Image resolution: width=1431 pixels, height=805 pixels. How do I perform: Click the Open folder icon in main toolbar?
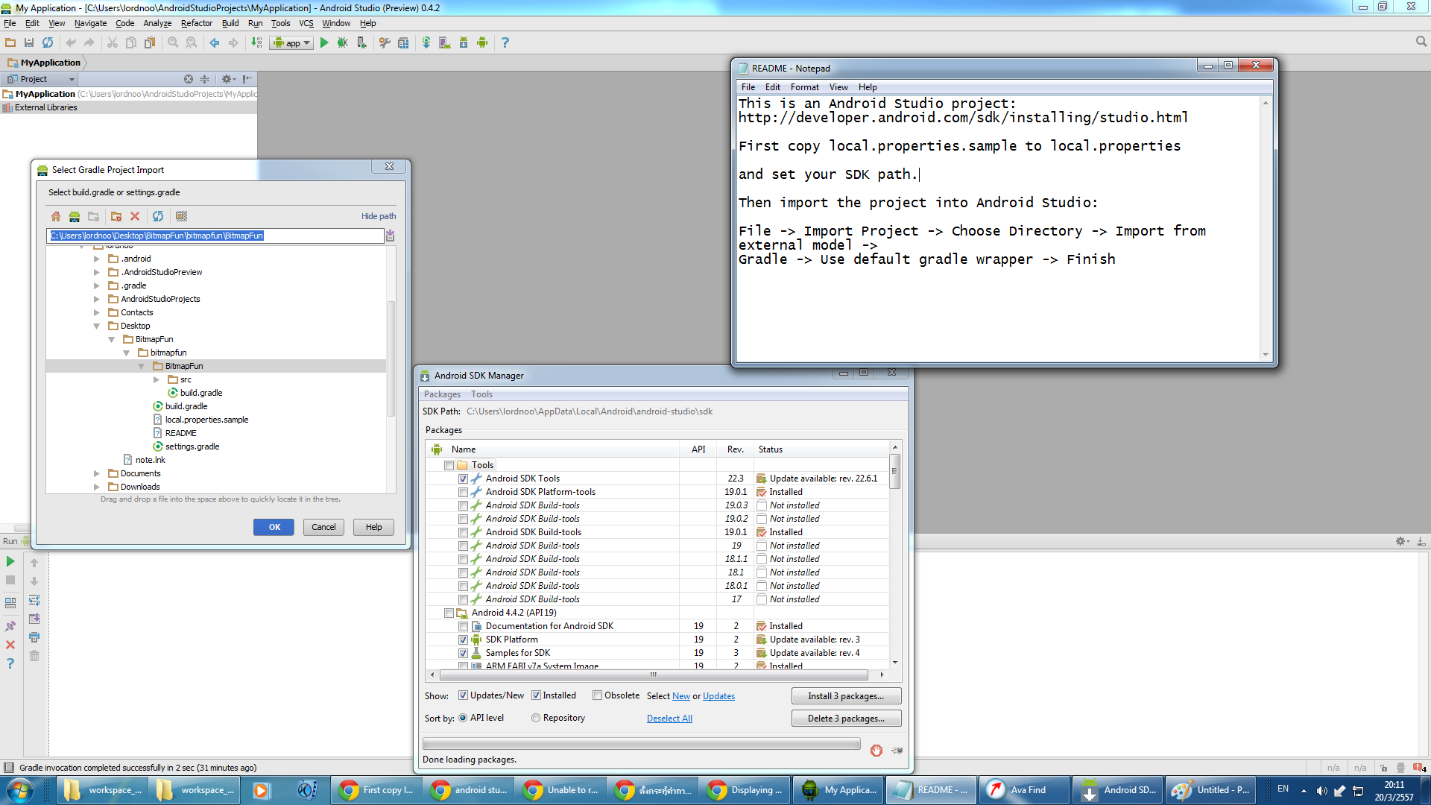(10, 42)
